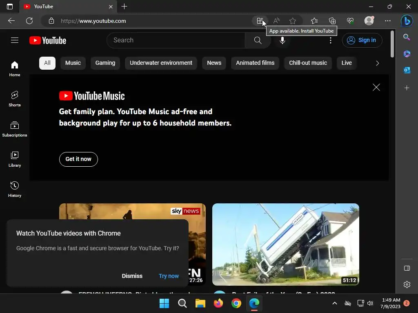This screenshot has width=418, height=313.
Task: Open the tipped truck video thumbnail
Action: [x=285, y=245]
